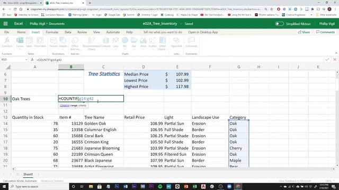Collapse the ribbon with the chevron
The image size is (339, 190).
point(336,53)
